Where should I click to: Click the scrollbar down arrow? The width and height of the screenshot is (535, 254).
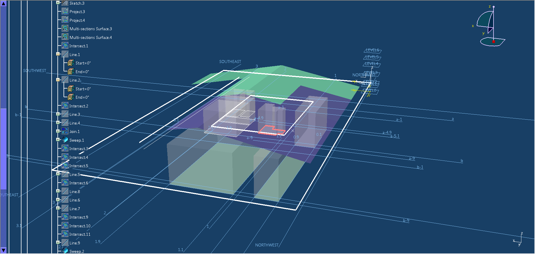tap(3, 250)
